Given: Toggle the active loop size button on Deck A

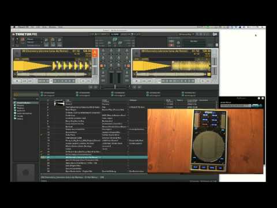Looking at the screenshot, I should (x=51, y=81).
